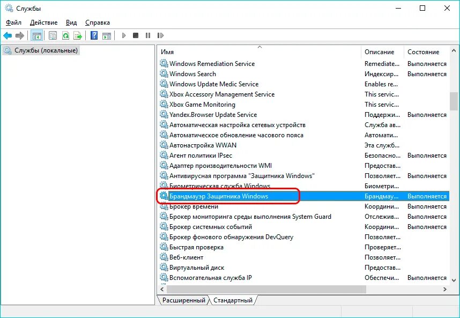Image resolution: width=460 pixels, height=318 pixels.
Task: Click gear icon of Windows Search
Action: tap(164, 73)
